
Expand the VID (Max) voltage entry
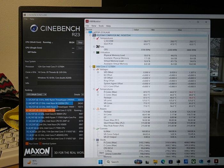98,72
